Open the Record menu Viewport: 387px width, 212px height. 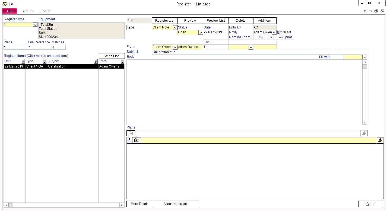coord(45,11)
